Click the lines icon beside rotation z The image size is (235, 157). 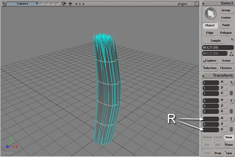tap(231, 111)
